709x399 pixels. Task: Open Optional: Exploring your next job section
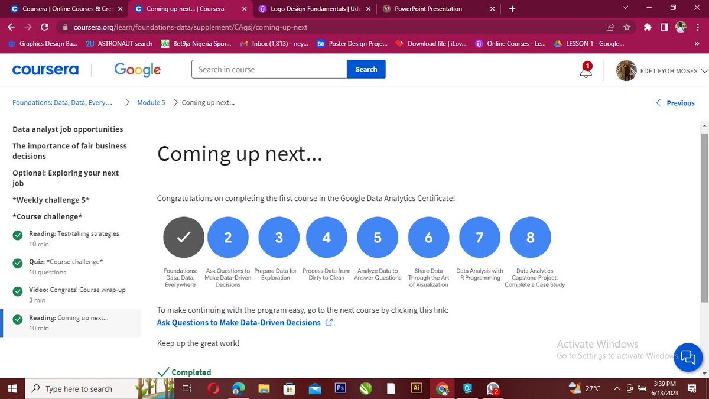click(66, 178)
